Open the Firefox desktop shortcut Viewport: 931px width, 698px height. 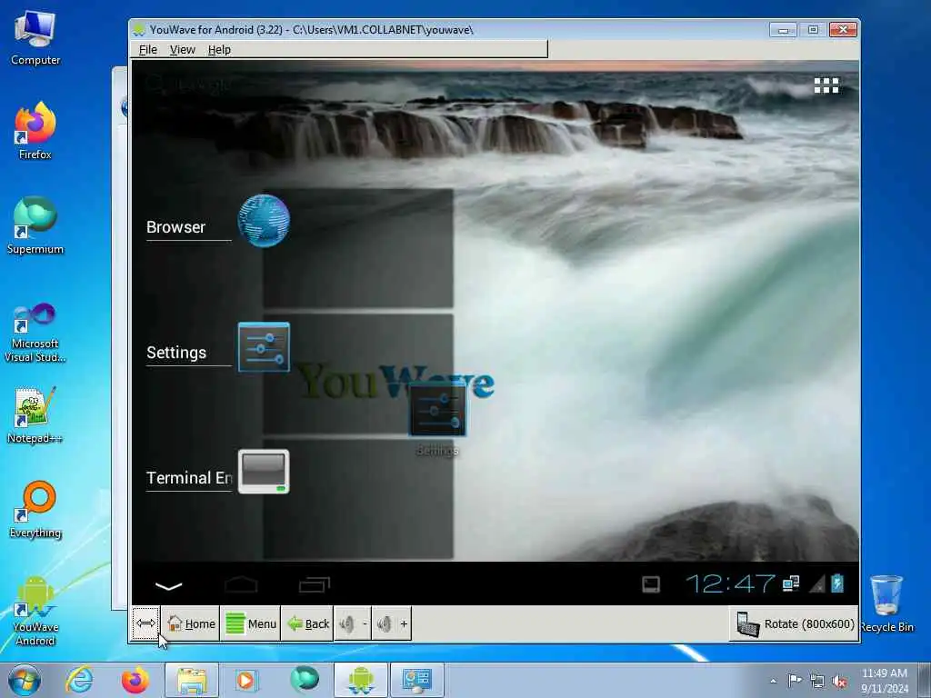pyautogui.click(x=35, y=131)
